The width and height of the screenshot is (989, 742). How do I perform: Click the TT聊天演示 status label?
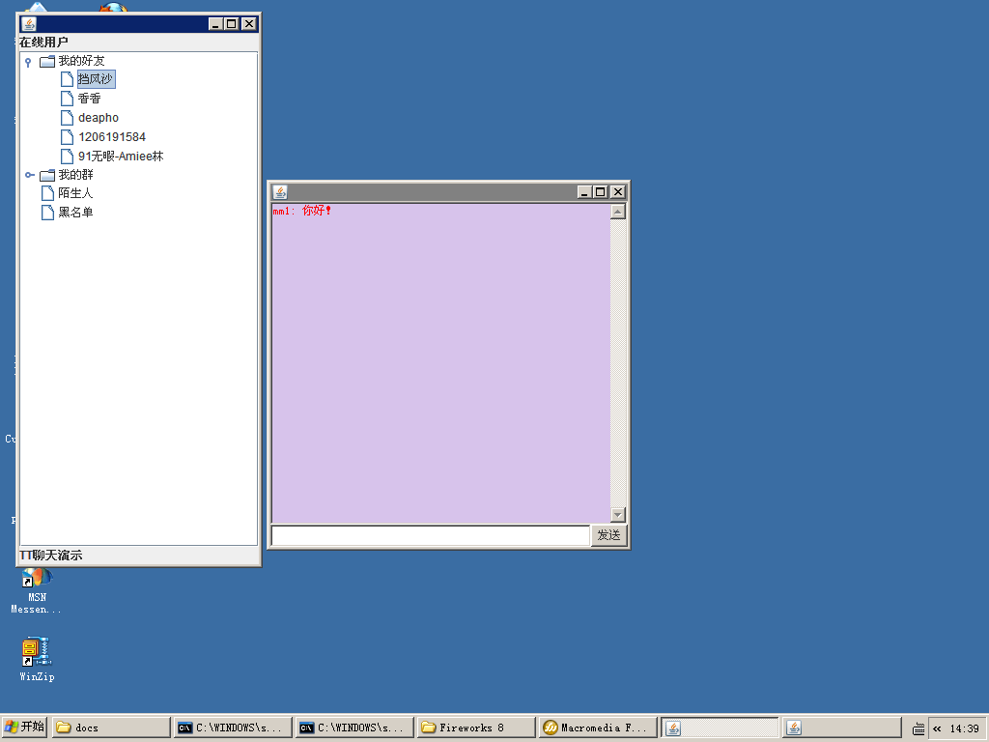click(x=50, y=556)
